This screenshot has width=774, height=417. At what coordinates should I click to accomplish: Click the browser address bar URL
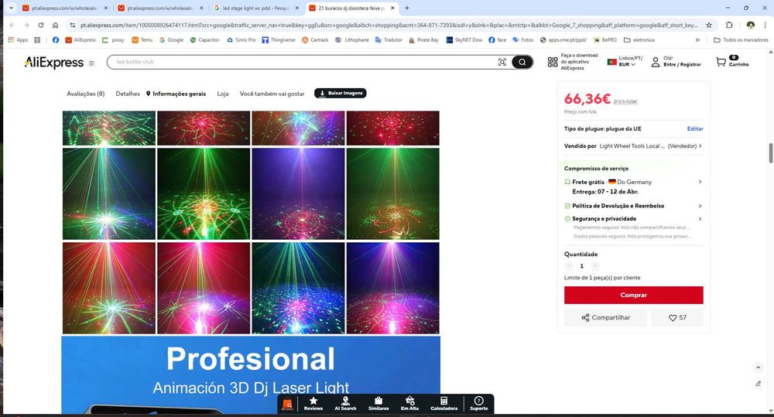click(x=389, y=26)
